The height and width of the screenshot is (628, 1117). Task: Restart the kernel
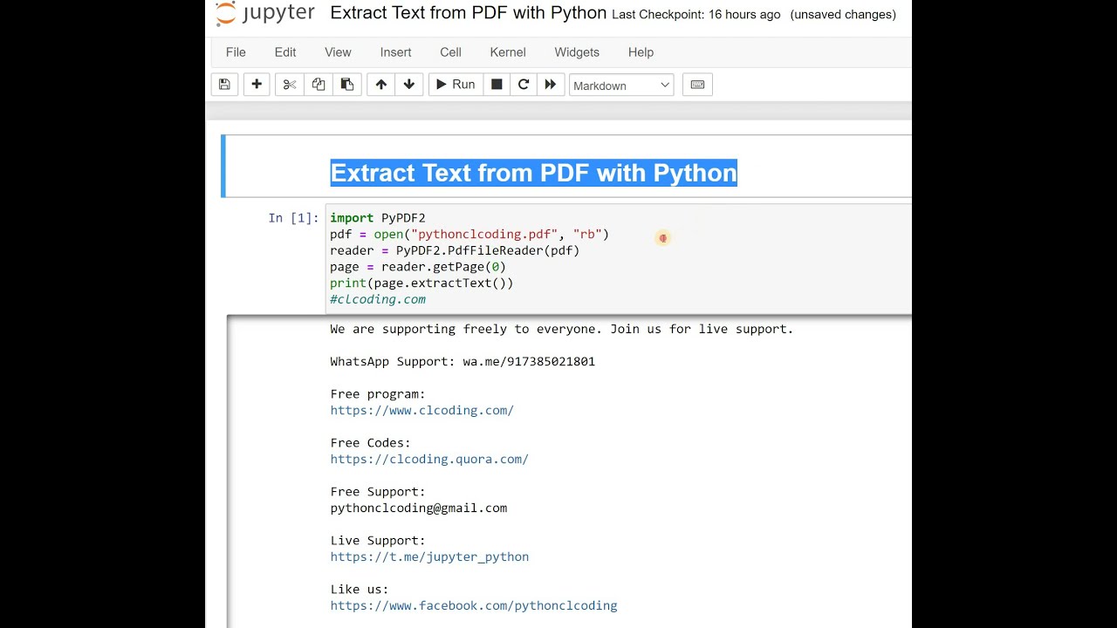[524, 85]
